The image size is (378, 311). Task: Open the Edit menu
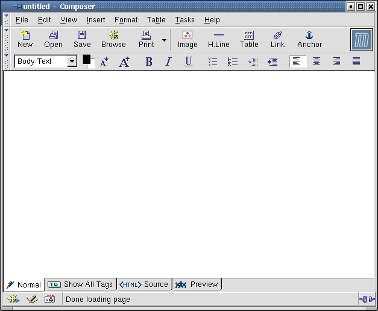point(45,20)
